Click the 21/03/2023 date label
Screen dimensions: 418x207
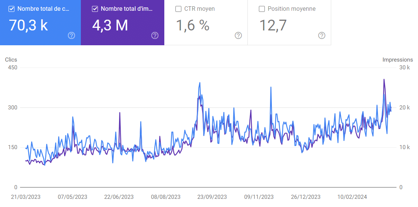pyautogui.click(x=26, y=197)
